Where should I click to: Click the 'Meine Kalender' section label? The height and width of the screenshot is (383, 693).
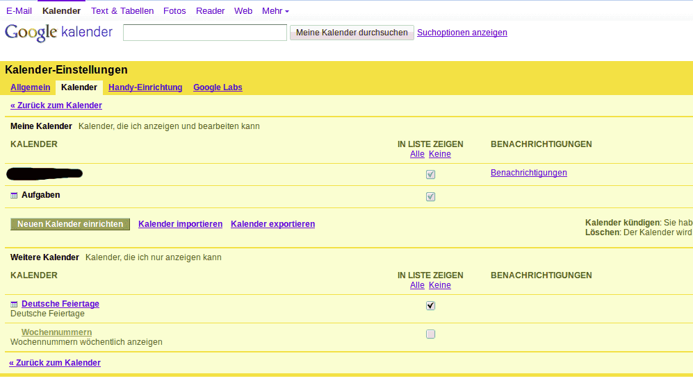click(x=41, y=126)
